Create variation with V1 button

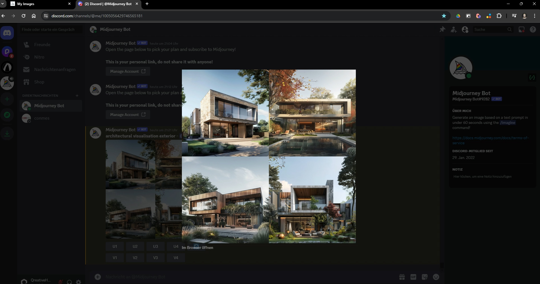115,258
